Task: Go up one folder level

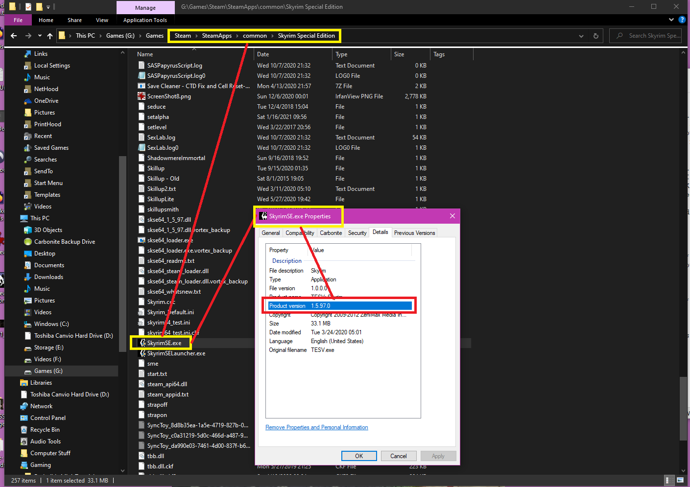Action: (50, 36)
